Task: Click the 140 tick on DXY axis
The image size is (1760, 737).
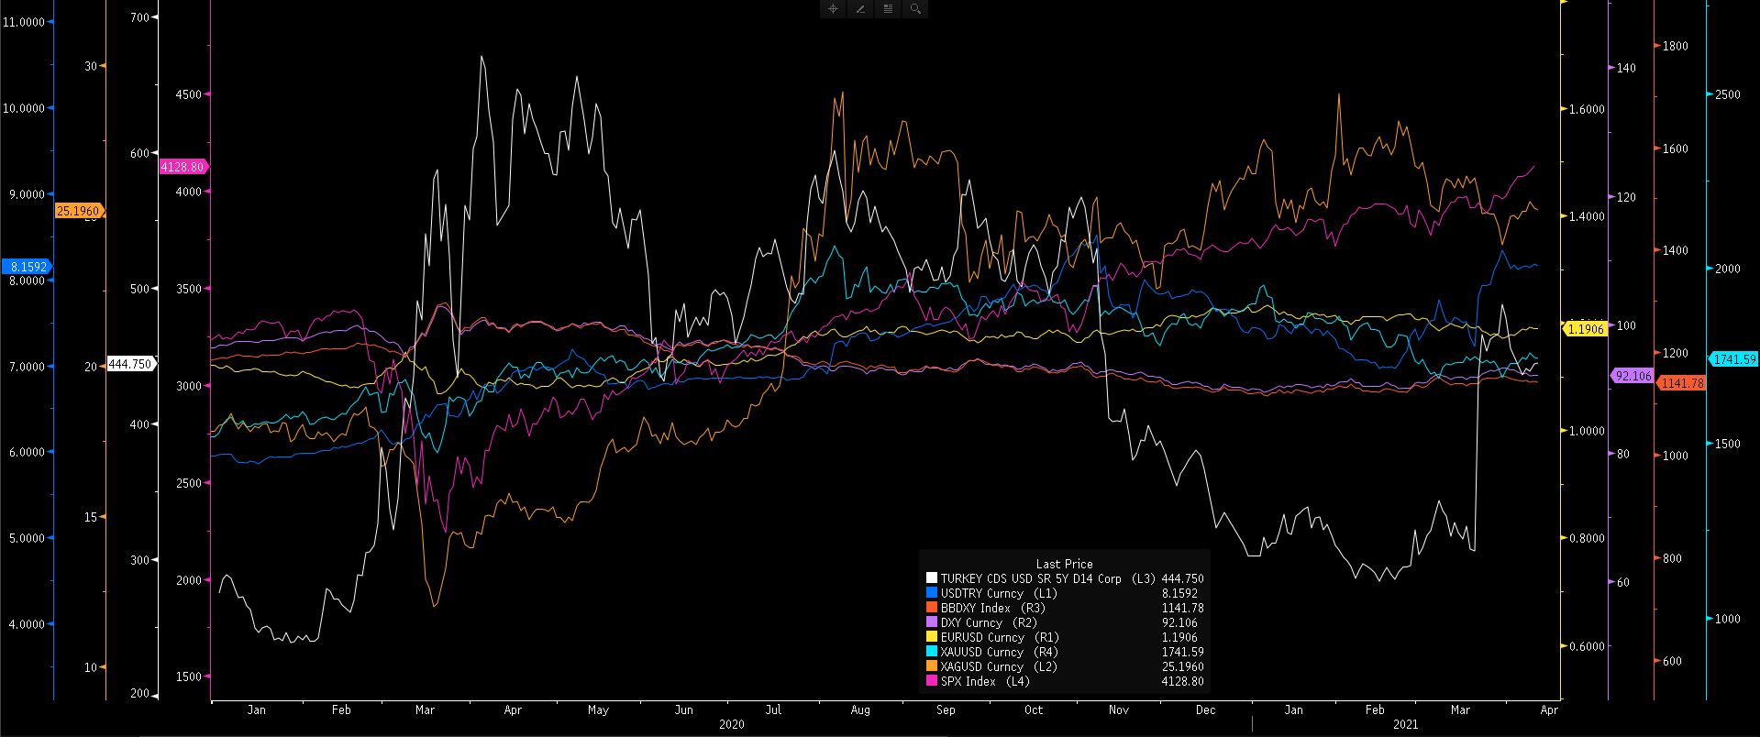Action: [1626, 68]
